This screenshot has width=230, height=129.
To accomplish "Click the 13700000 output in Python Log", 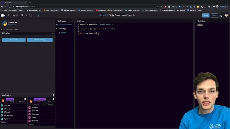I will [x=200, y=25].
